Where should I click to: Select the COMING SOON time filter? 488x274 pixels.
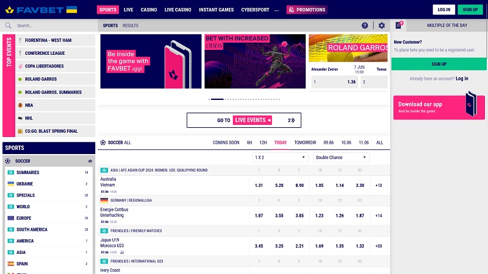pos(226,142)
